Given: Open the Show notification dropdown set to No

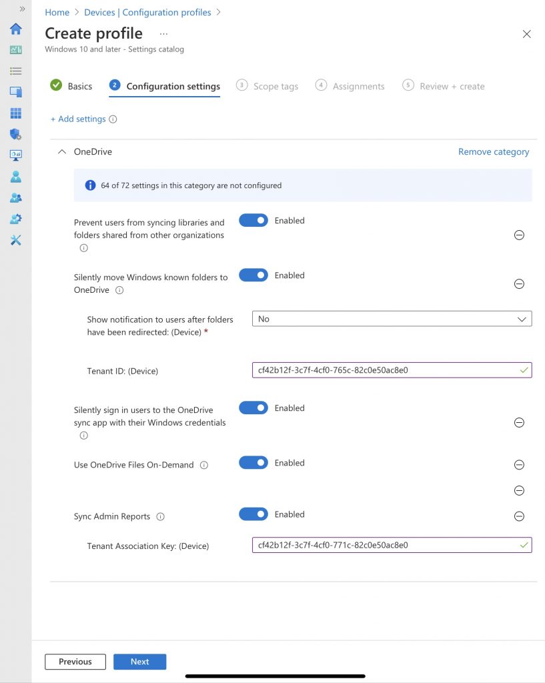Looking at the screenshot, I should [x=392, y=319].
